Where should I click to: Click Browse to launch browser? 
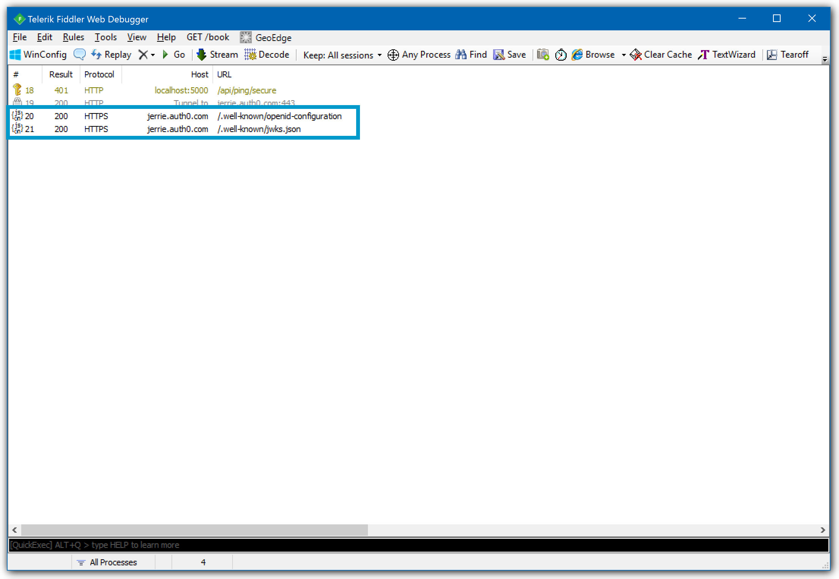coord(593,55)
